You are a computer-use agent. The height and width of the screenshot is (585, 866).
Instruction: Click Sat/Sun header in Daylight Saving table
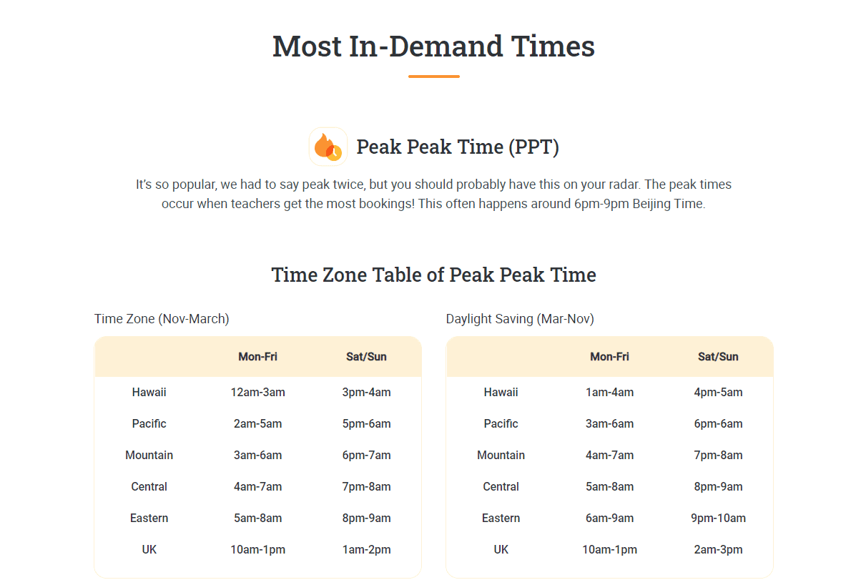[x=718, y=357]
